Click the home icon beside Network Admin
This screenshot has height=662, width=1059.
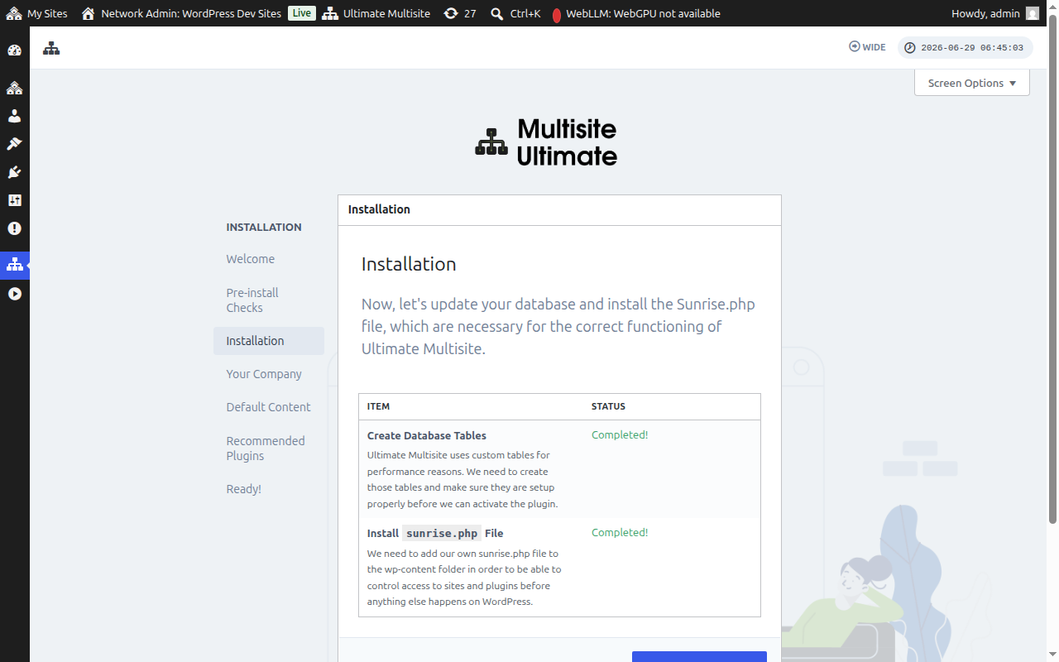[x=88, y=13]
